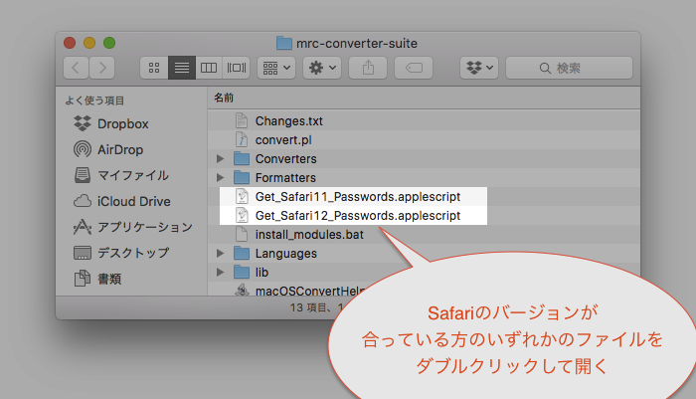Open the Arrange items dropdown

click(274, 68)
